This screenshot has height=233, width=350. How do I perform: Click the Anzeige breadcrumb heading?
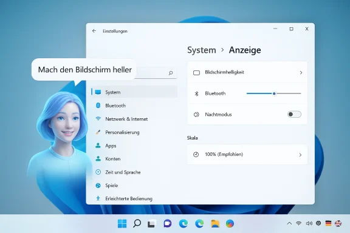[245, 50]
